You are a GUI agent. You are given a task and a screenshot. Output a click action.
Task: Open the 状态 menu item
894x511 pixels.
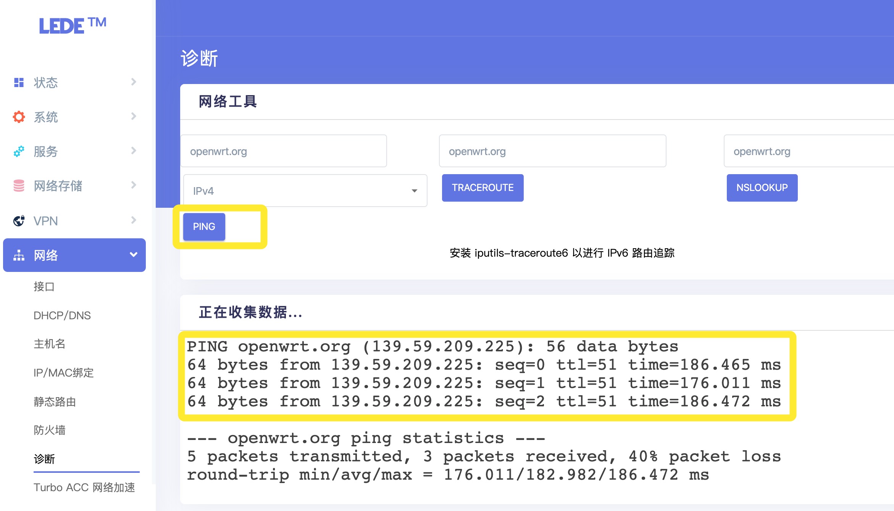coord(74,82)
